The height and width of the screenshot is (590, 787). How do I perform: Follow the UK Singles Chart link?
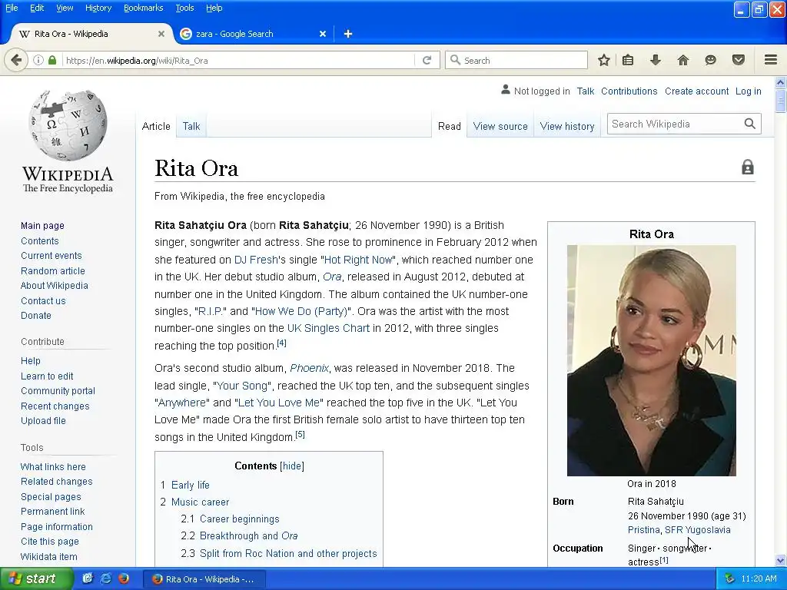point(328,329)
